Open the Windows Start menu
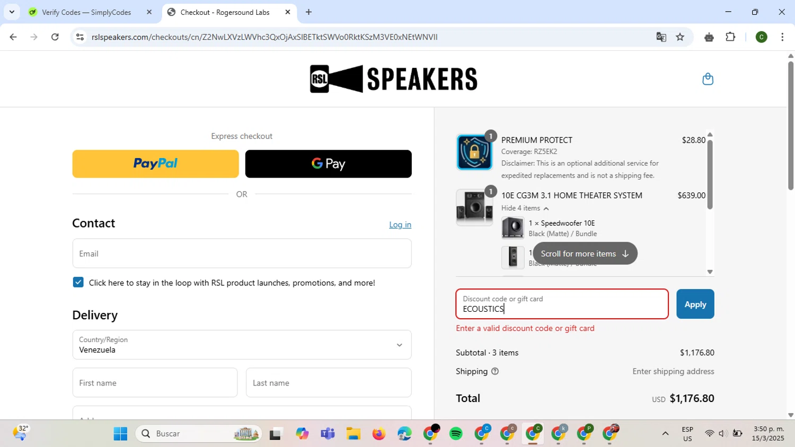 click(120, 434)
